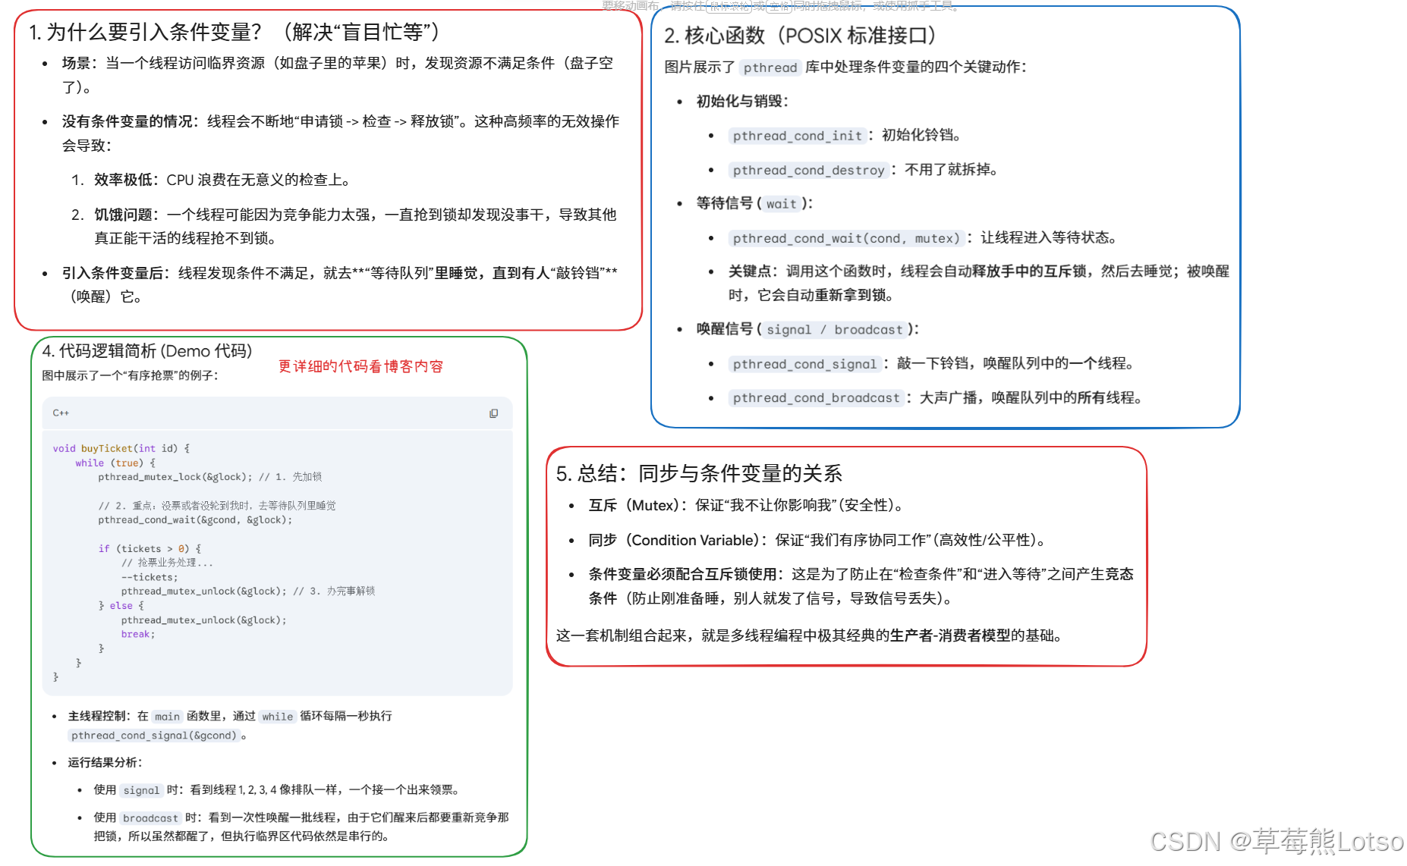Click the bold label "互斥（Mutex）："
1407x866 pixels.
pyautogui.click(x=638, y=506)
